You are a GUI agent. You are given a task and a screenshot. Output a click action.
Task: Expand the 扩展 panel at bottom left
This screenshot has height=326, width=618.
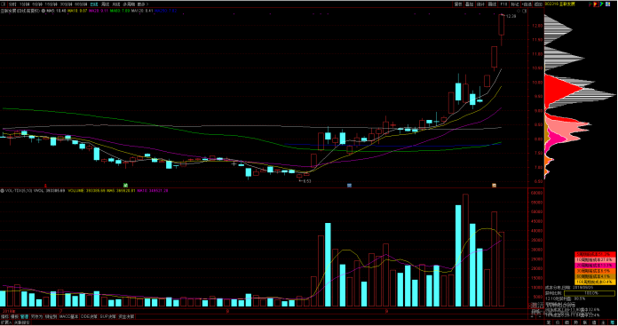[x=6, y=322]
